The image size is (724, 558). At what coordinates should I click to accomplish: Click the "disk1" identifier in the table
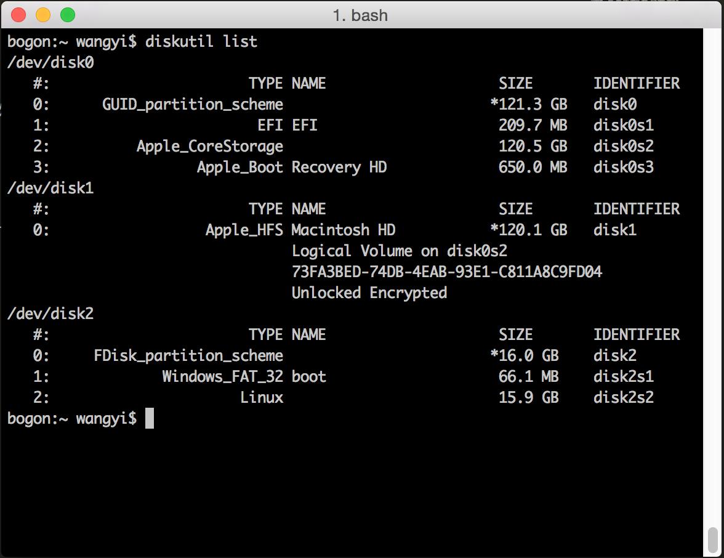pos(615,230)
